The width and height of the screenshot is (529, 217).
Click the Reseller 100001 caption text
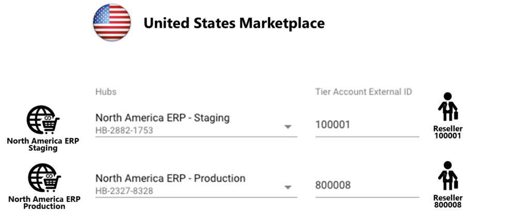pyautogui.click(x=448, y=132)
